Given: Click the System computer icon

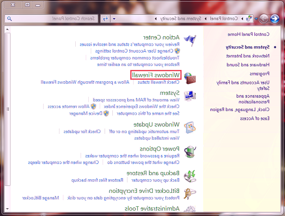Looking at the screenshot, I should 190,96.
